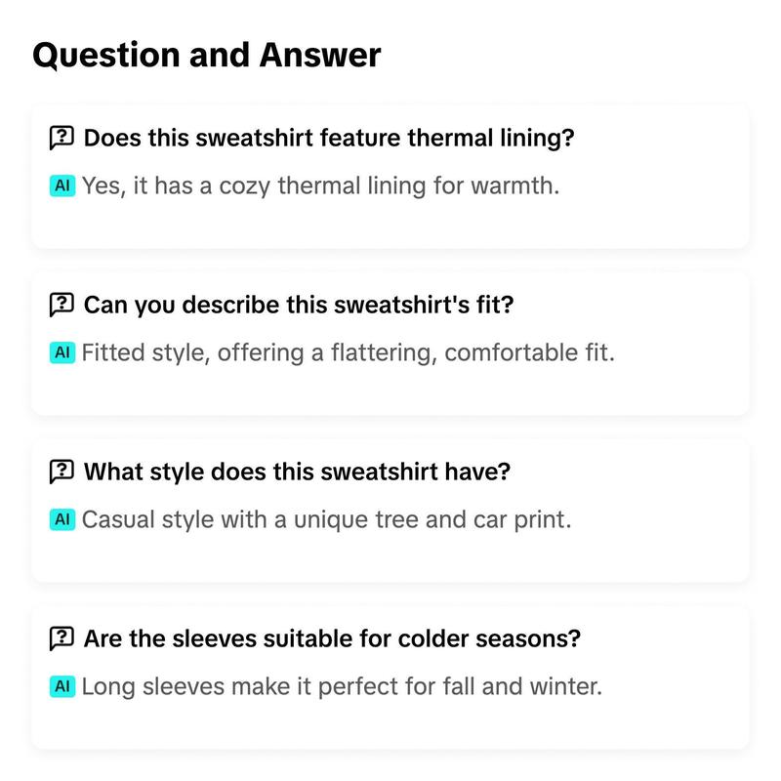
Task: Open 'Does this sweatshirt feature thermal lining?'
Action: coord(329,138)
